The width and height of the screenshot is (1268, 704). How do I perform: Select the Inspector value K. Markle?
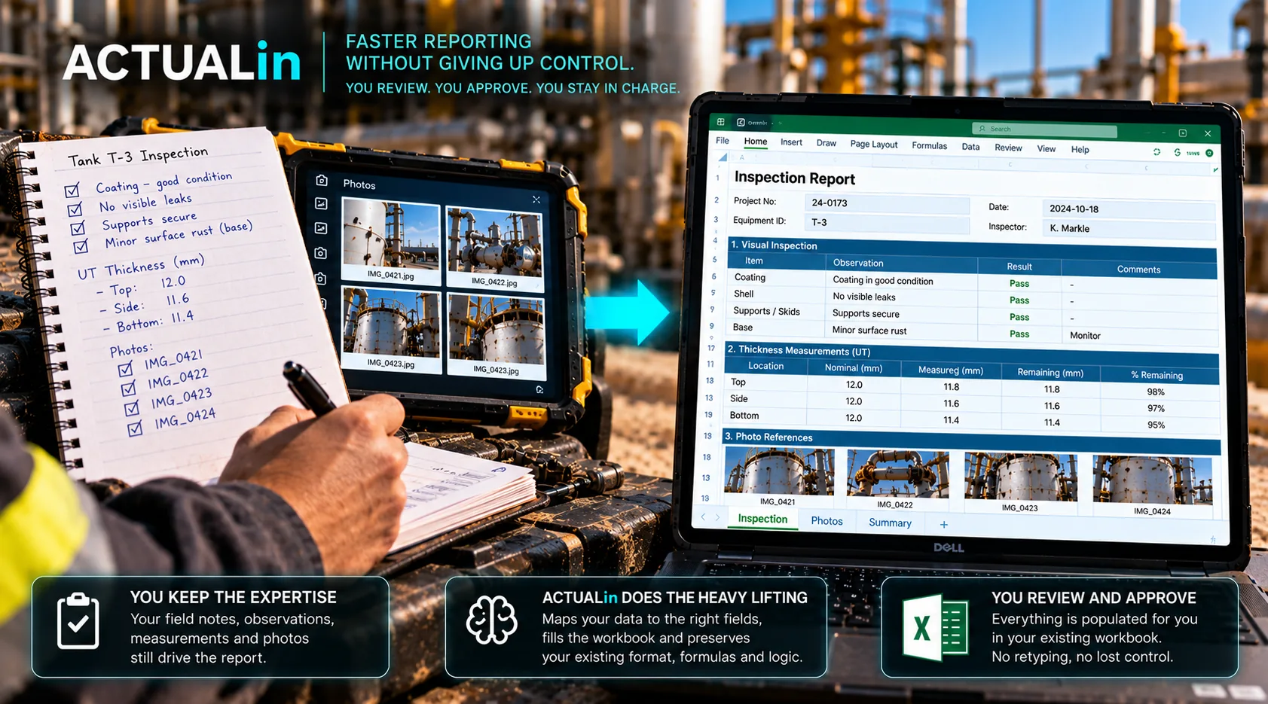(1129, 229)
